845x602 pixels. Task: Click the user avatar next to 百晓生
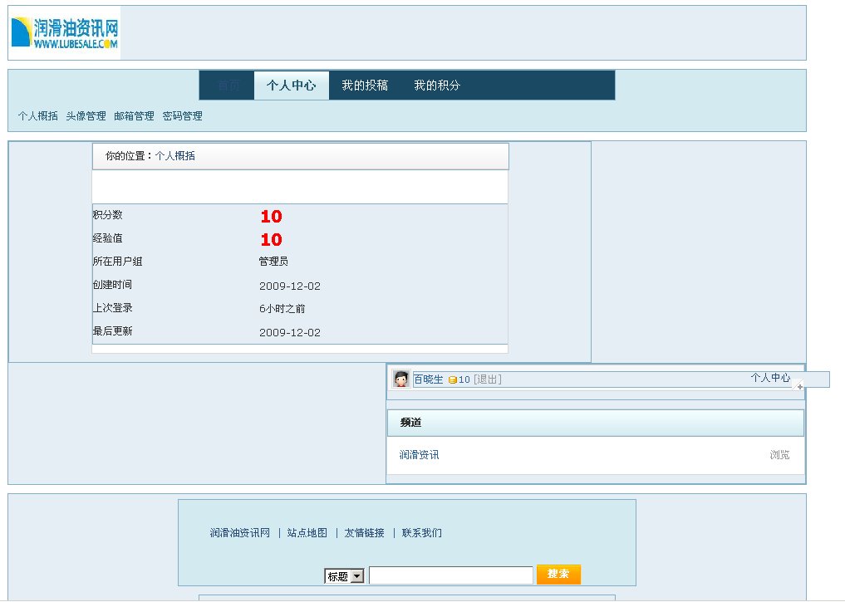(x=401, y=379)
